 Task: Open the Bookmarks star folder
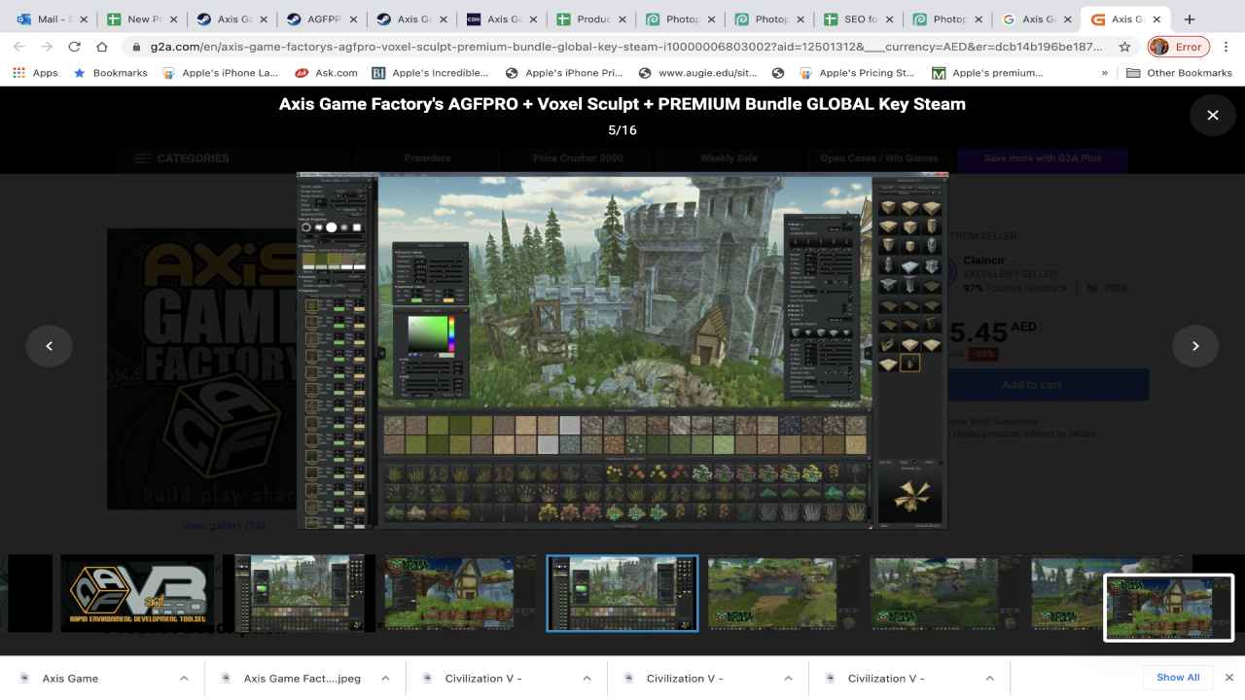click(x=109, y=73)
